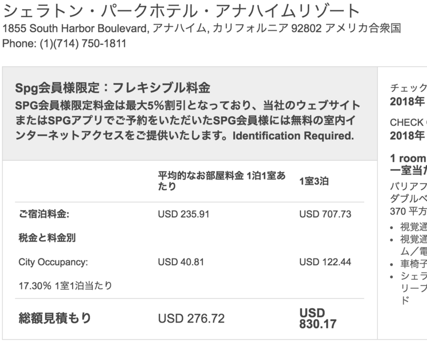Select the grand total USD 830.17

318,318
